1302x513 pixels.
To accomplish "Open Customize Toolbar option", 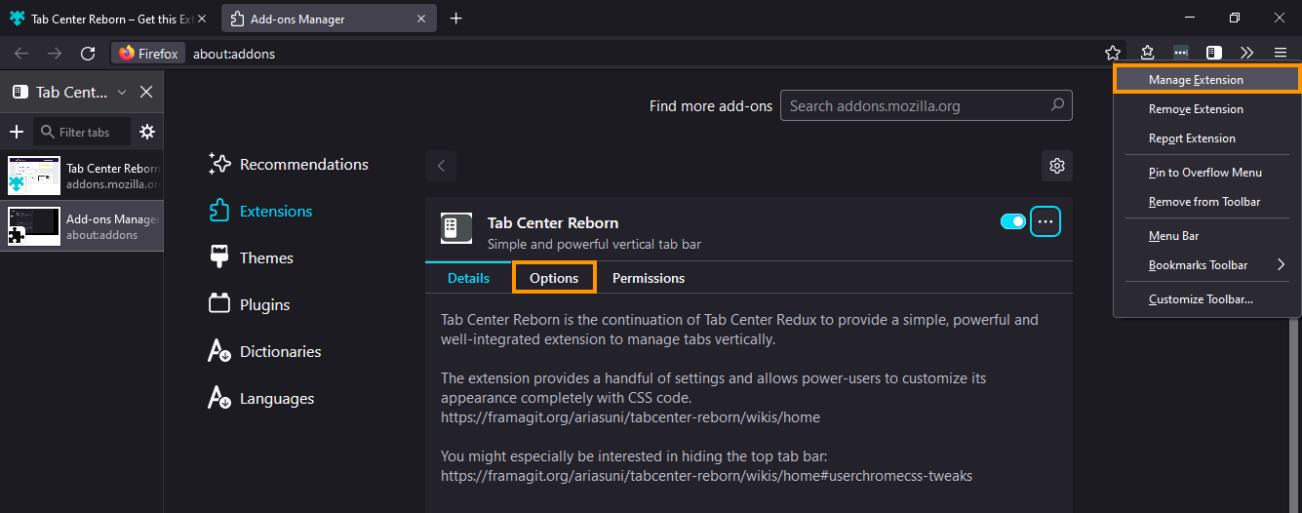I will [x=1207, y=299].
